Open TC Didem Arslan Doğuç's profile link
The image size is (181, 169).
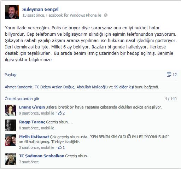54,87
